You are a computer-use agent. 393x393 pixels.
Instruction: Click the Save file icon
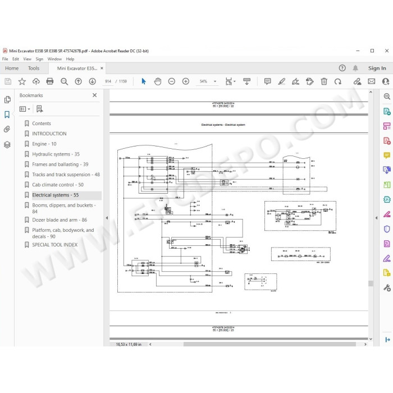(8, 81)
